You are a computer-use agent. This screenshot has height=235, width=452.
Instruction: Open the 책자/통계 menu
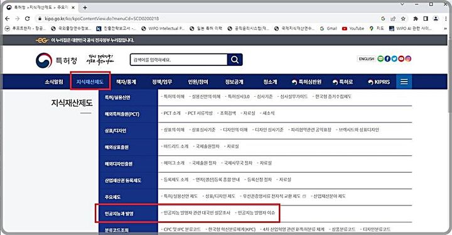tap(126, 82)
